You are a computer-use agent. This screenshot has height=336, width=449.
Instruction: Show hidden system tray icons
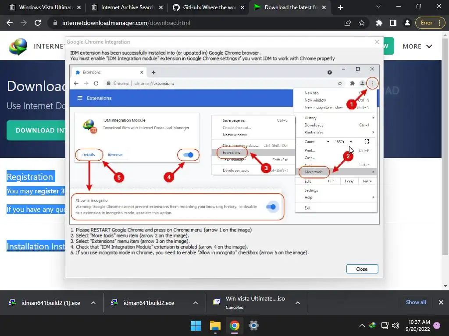(362, 325)
